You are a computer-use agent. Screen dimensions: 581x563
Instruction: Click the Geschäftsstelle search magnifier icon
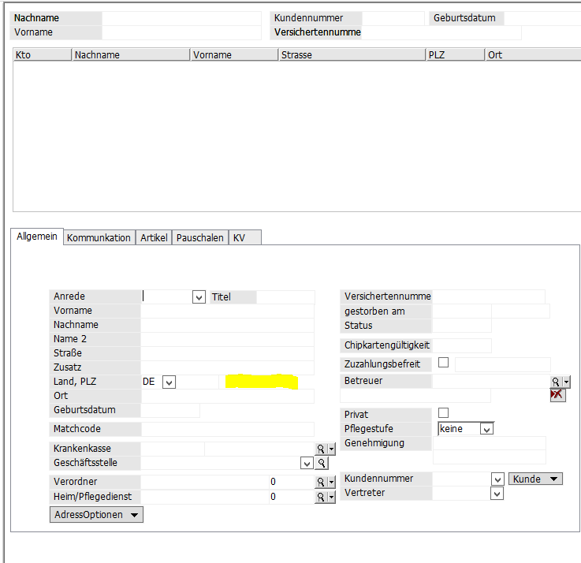(322, 463)
